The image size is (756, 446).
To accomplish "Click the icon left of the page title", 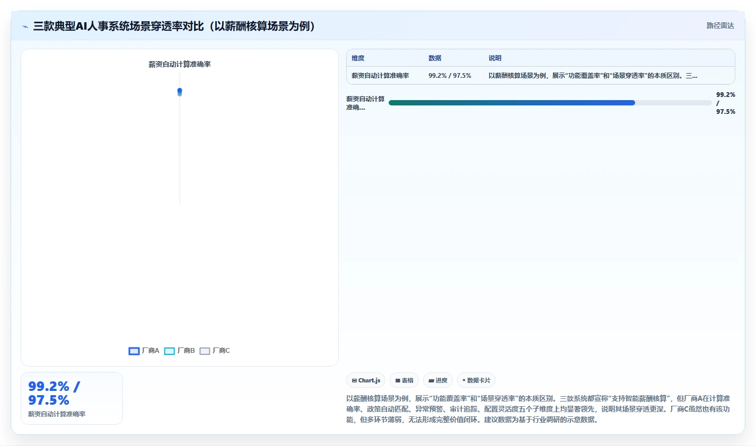I will (x=25, y=26).
